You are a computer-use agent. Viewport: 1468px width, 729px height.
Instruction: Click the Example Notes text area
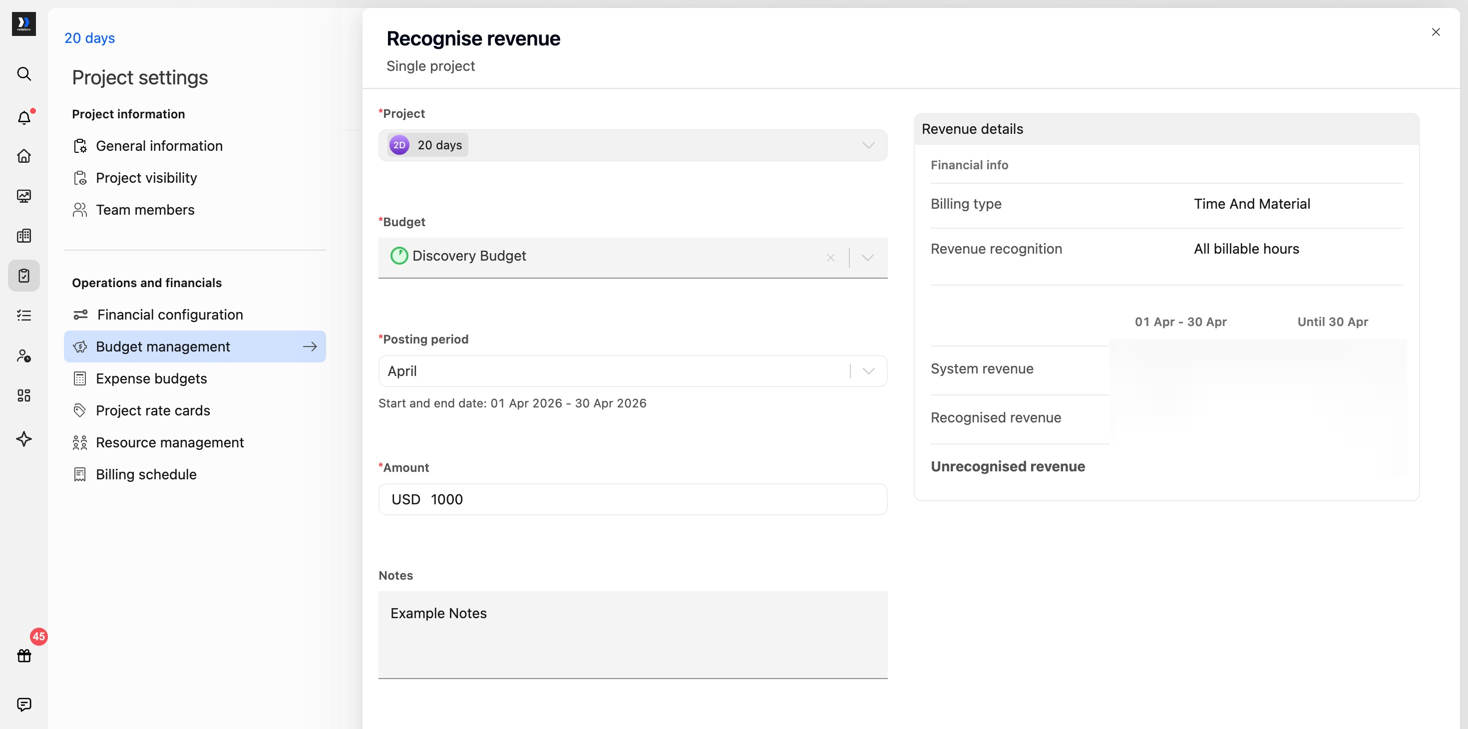coord(633,635)
